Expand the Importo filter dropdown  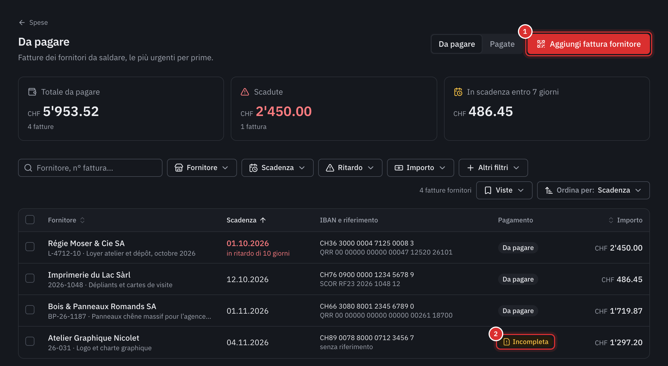420,168
